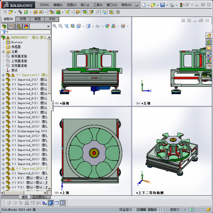
Task: Select the Interference Detection tool in top toolbar
Action: coord(110,12)
